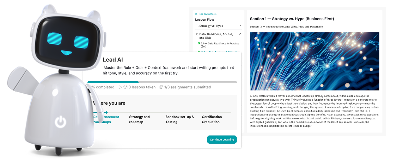This screenshot has height=163, width=409.
Task: Click the robot's glowing right eye
Action: (x=81, y=42)
